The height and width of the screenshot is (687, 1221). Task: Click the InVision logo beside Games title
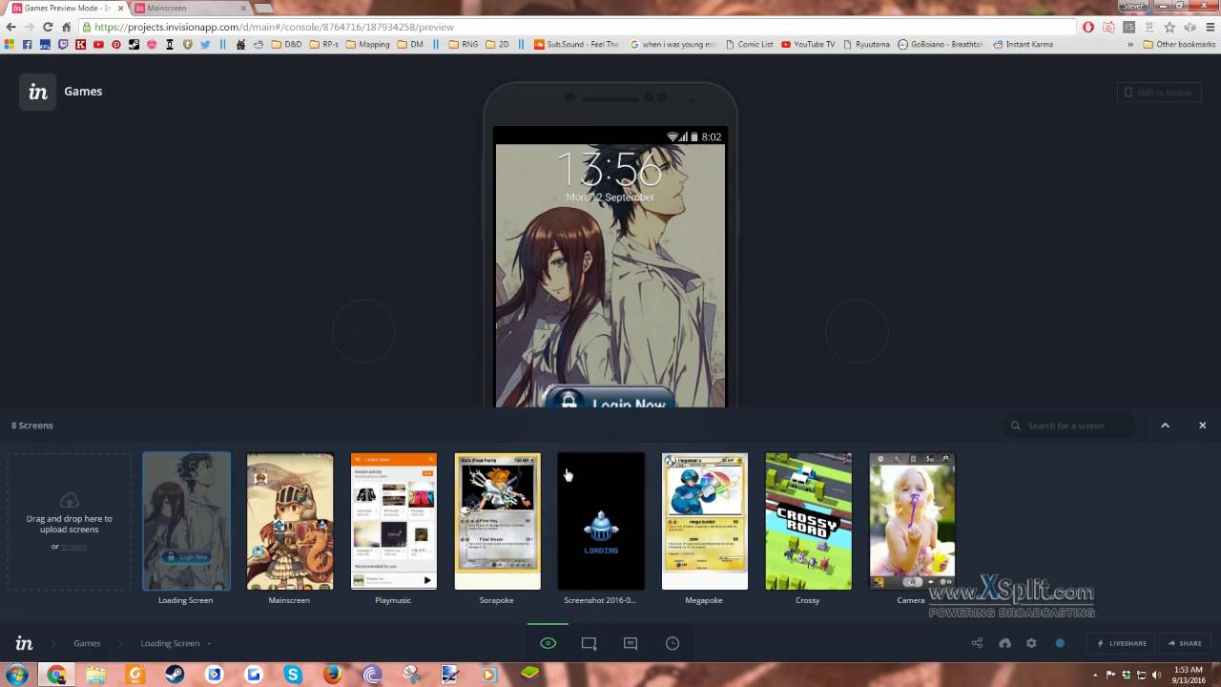click(38, 92)
